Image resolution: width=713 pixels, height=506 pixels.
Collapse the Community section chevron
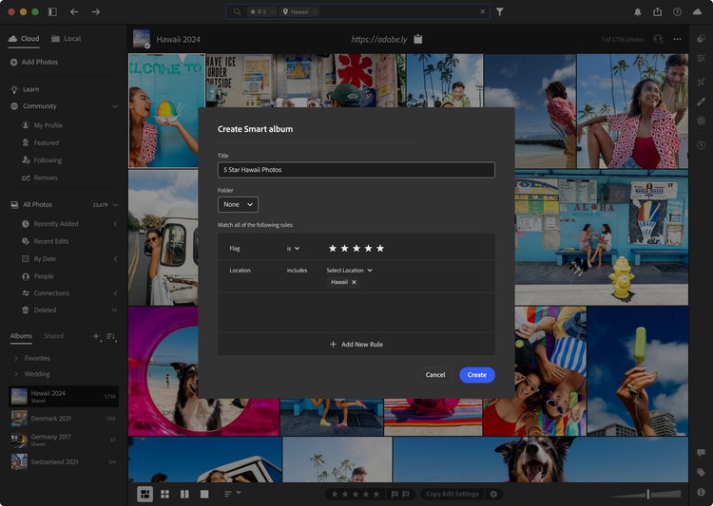point(115,106)
